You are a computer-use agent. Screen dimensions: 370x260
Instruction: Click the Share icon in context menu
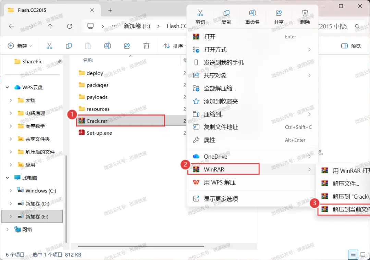pos(279,13)
